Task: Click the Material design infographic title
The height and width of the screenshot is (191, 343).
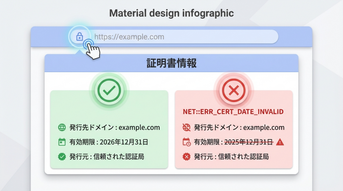Action: pos(171,13)
